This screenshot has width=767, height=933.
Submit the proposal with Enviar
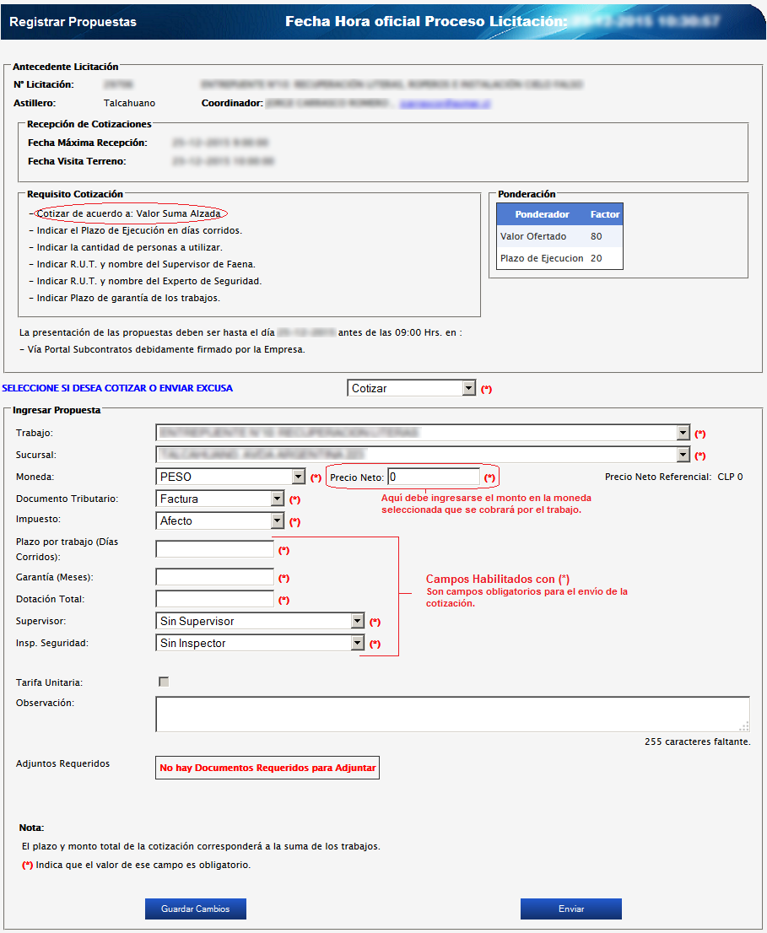571,909
